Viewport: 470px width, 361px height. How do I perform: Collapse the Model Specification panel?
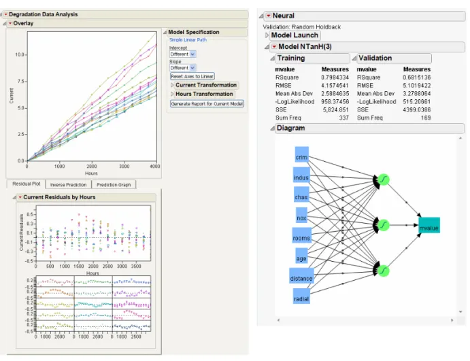[165, 32]
